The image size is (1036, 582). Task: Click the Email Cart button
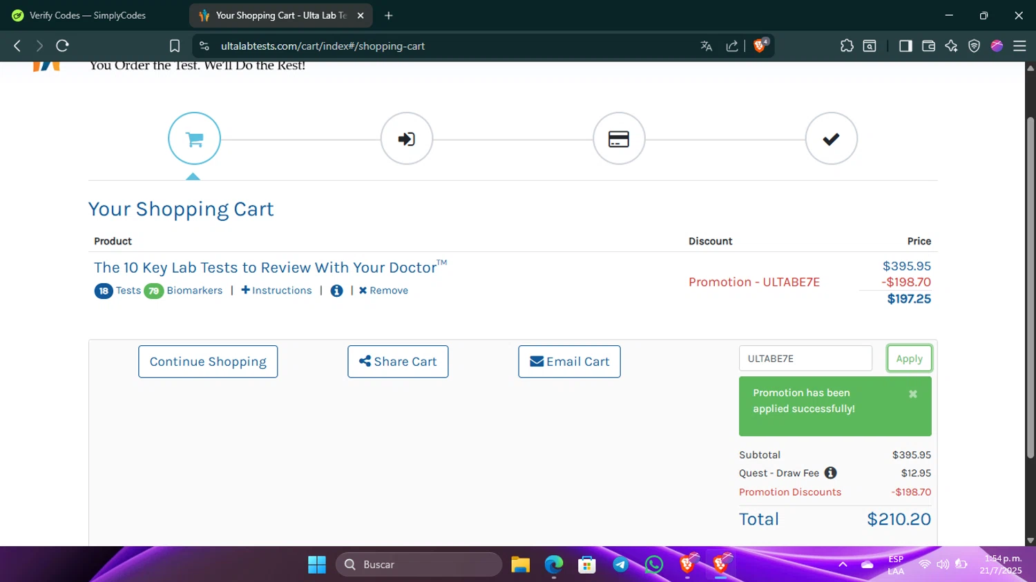[x=569, y=362]
